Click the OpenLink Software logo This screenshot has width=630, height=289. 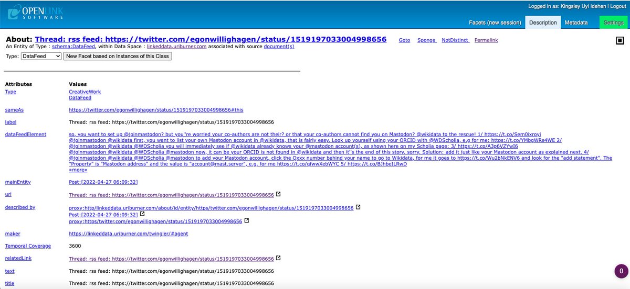34,14
